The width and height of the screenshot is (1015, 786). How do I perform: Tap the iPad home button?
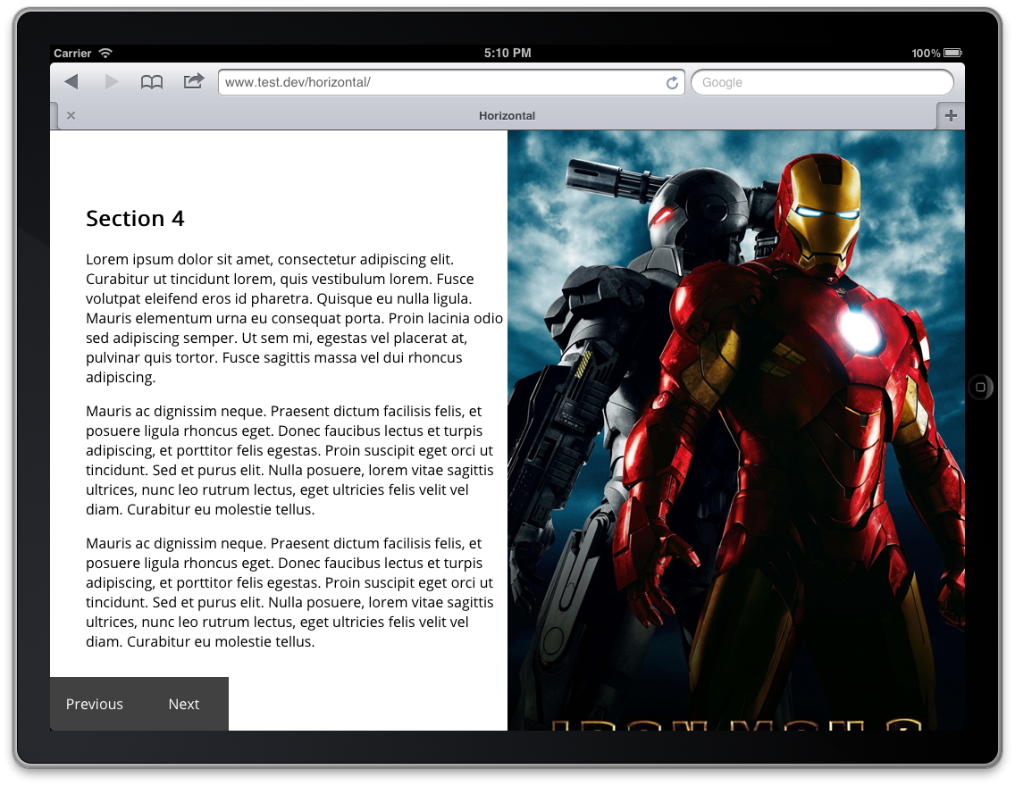(981, 387)
